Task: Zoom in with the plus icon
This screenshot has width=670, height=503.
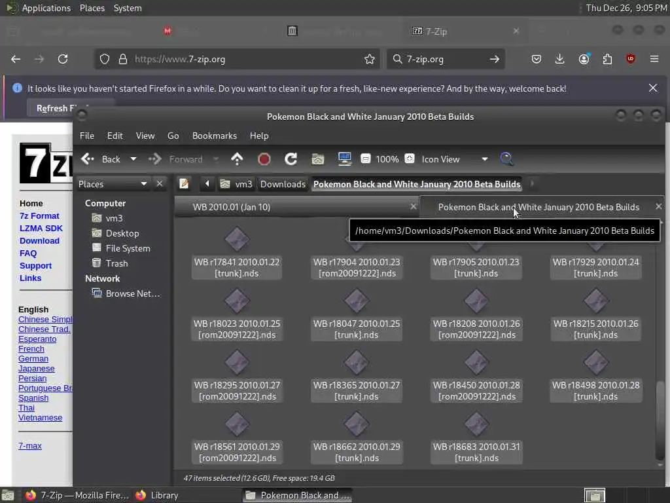Action: (410, 158)
